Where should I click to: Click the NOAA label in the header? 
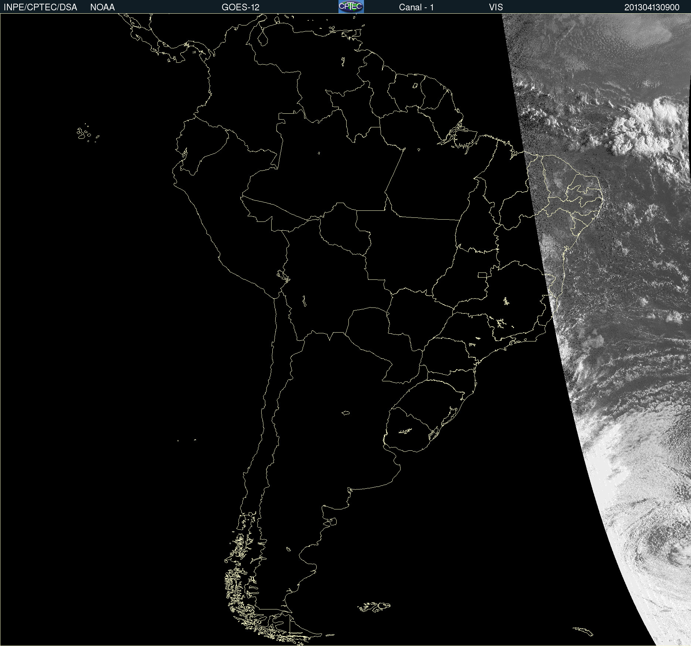(102, 7)
